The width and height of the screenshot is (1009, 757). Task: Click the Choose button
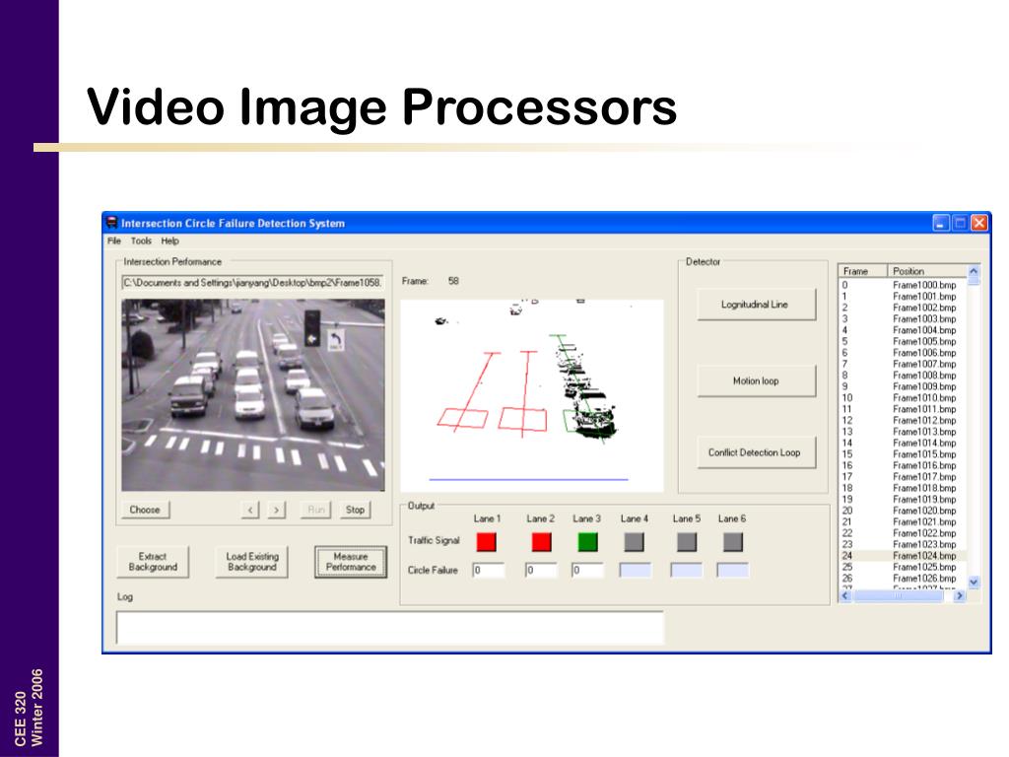pyautogui.click(x=145, y=510)
